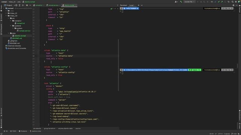Open the Current File run configuration dropdown
This screenshot has height=135, width=241.
tap(189, 1)
